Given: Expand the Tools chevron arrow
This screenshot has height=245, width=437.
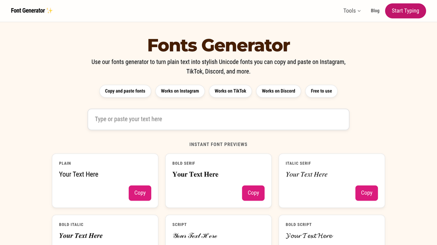Looking at the screenshot, I should [x=359, y=11].
